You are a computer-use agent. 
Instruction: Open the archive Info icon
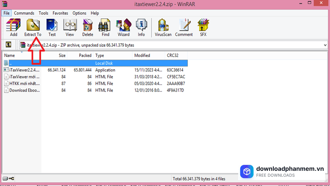[x=141, y=26]
